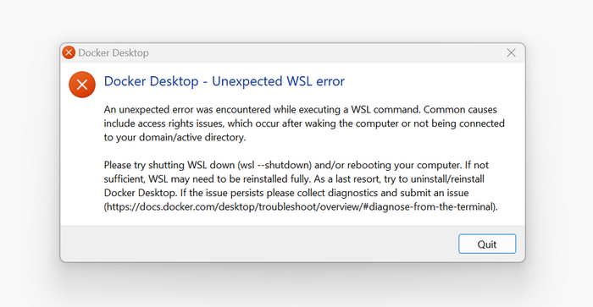Click the gray footer area left of Quit
The height and width of the screenshot is (307, 593).
point(258,244)
